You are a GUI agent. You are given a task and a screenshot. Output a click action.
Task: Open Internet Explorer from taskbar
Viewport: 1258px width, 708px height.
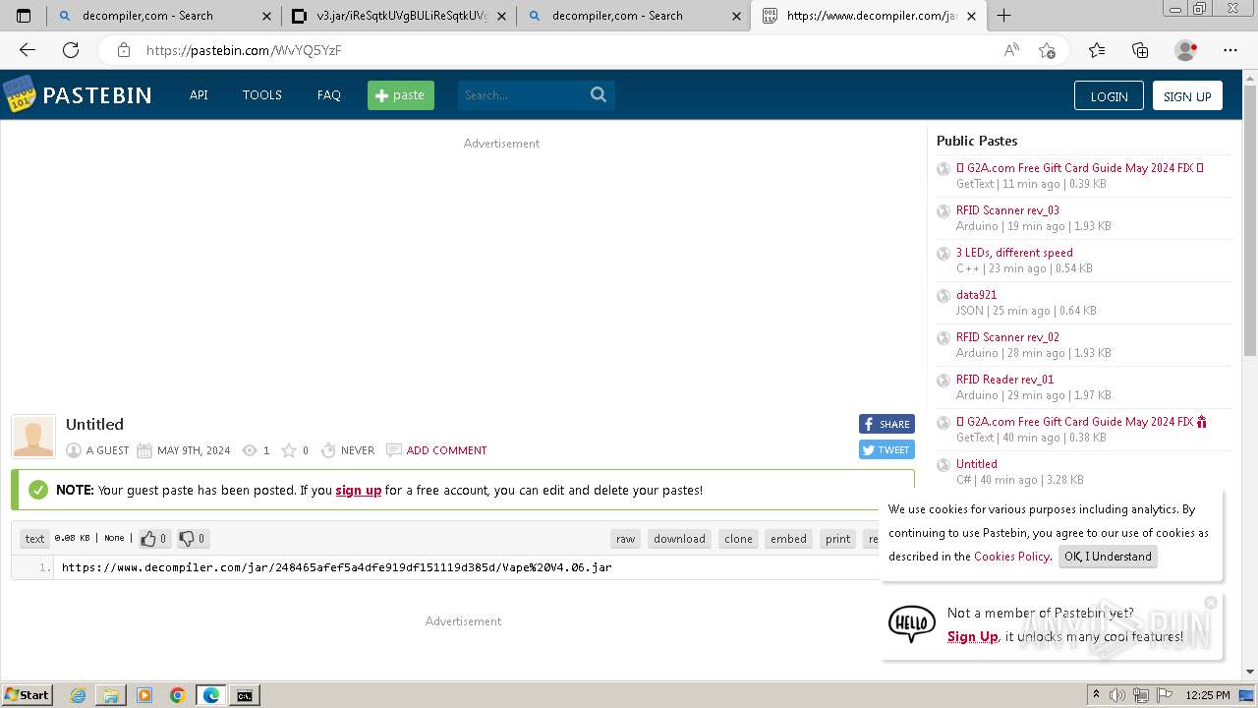[x=78, y=695]
